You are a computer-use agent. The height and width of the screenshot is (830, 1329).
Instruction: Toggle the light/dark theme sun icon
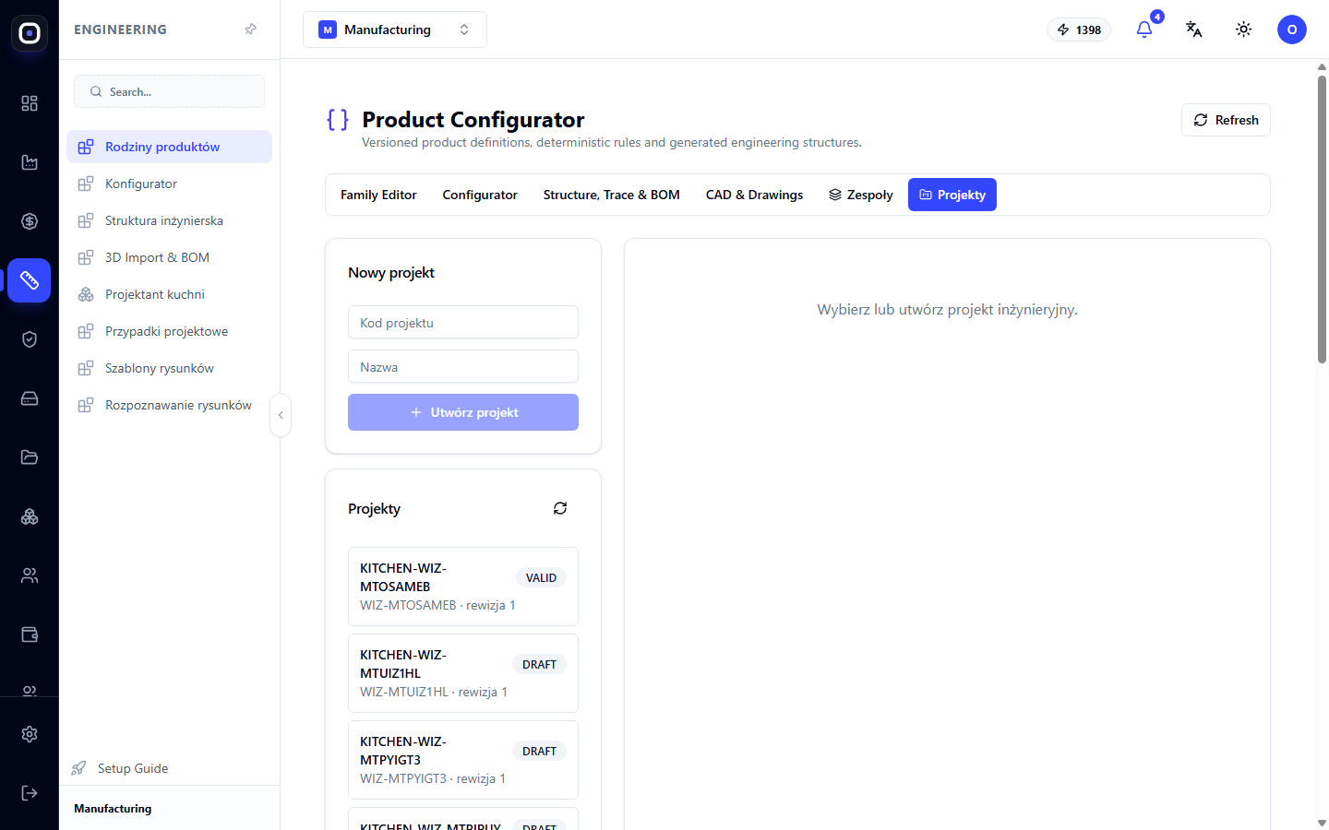click(1244, 30)
